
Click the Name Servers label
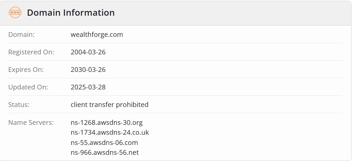[x=31, y=122]
